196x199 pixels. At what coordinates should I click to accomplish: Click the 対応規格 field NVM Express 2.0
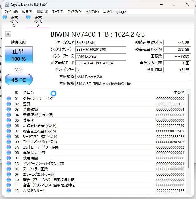(x=133, y=77)
